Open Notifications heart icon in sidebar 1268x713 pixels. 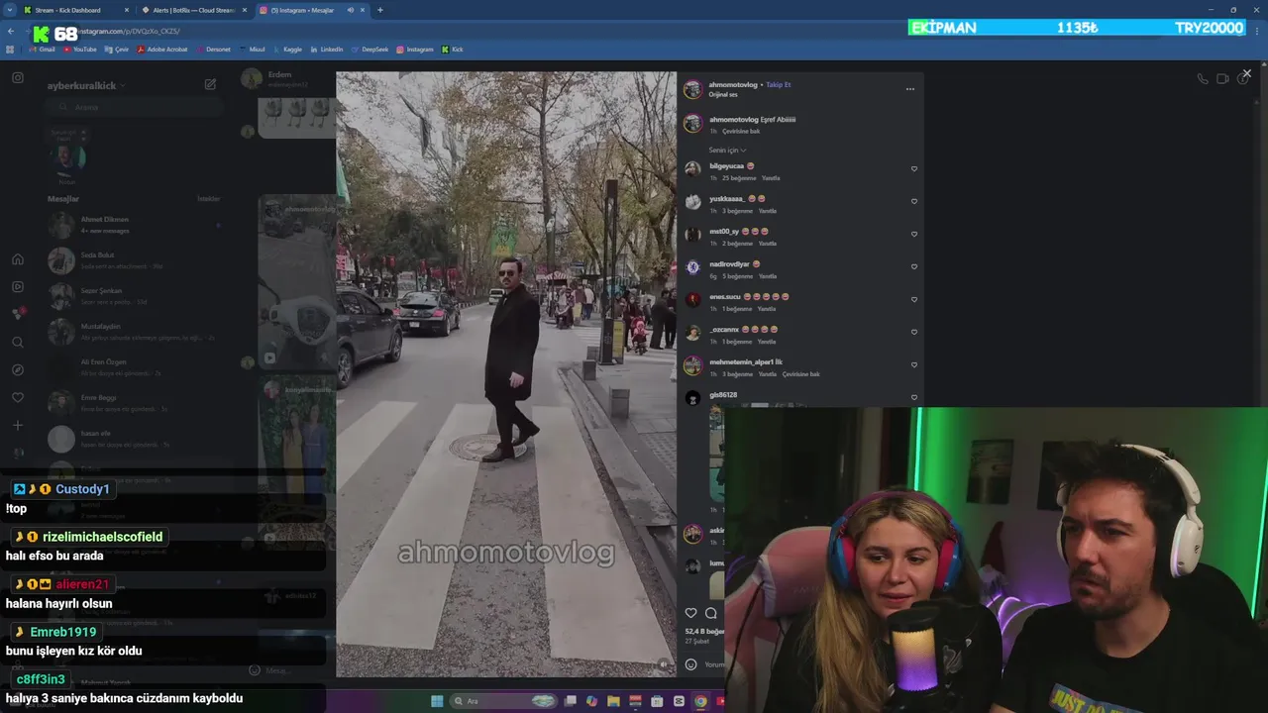click(18, 398)
